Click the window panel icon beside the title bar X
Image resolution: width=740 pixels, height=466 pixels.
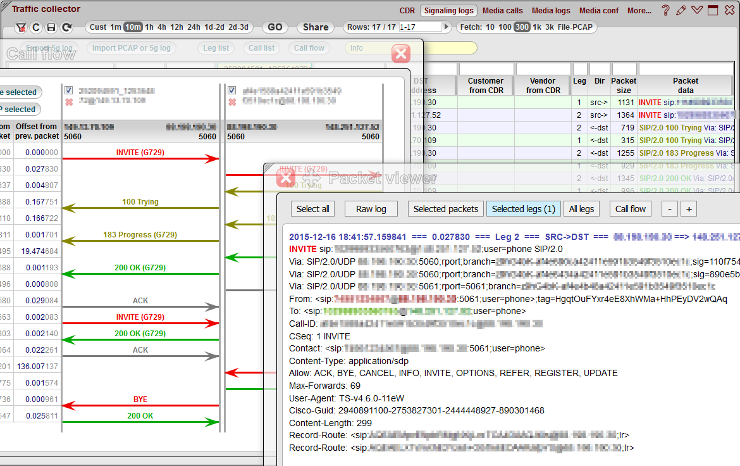click(713, 9)
